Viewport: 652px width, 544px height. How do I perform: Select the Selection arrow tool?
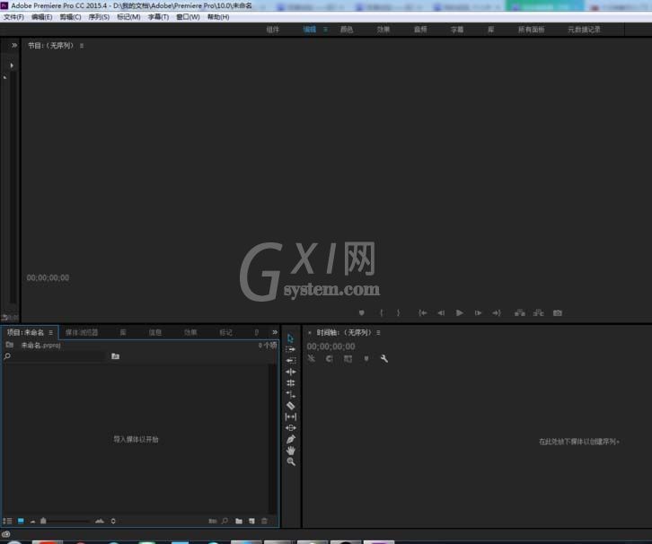(290, 338)
